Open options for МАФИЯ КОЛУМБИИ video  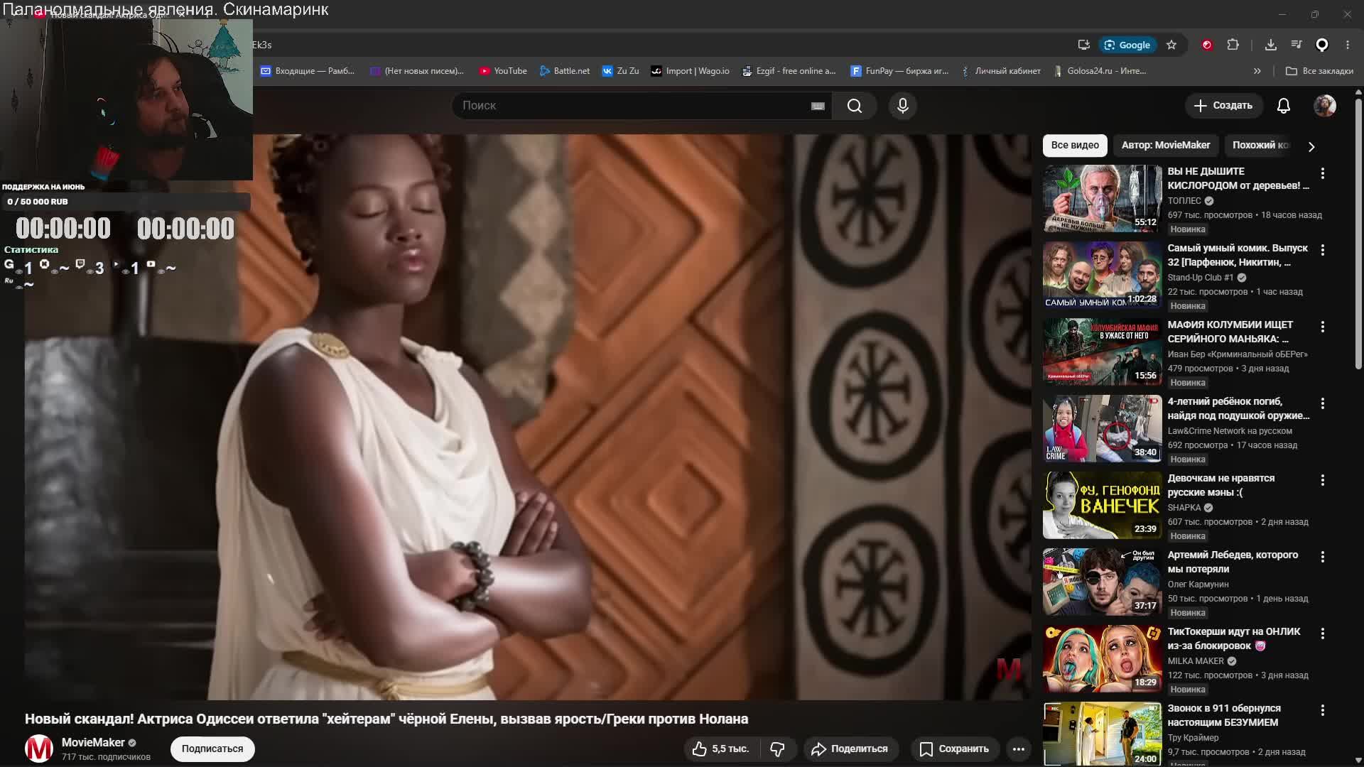tap(1323, 327)
